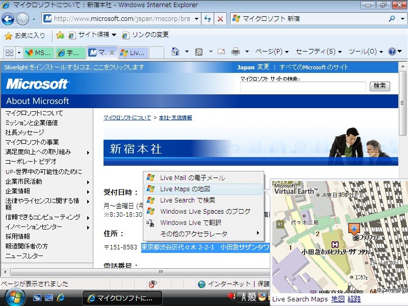Click the RSS feeds icon
This screenshot has height=306, width=408.
click(x=199, y=52)
